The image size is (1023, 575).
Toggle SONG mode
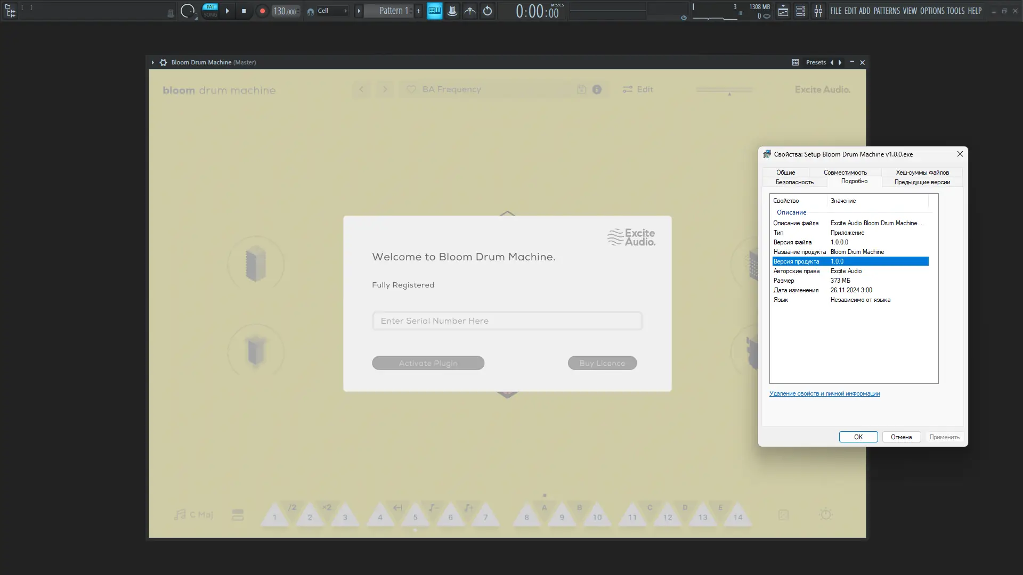[x=210, y=14]
